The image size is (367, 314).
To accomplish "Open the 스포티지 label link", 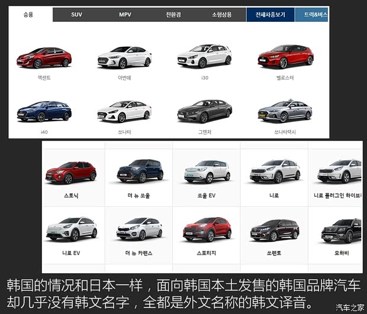I will click(206, 253).
